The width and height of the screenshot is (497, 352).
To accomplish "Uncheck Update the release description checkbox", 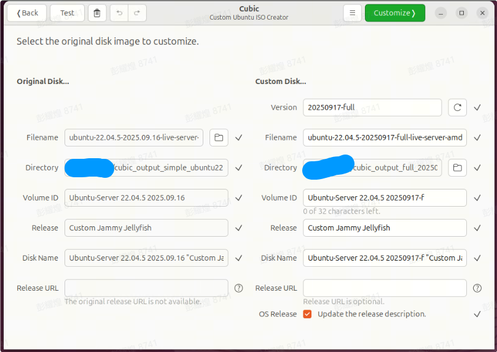I will coord(307,314).
